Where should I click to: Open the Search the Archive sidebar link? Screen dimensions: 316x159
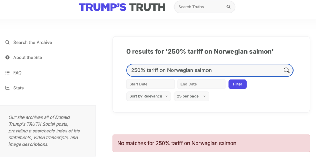coord(33,42)
